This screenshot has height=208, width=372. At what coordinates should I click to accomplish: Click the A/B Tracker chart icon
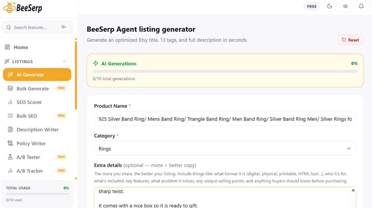point(10,171)
